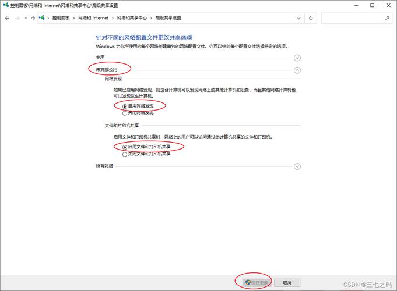
Task: Click the Forward navigation arrow
Action: coord(17,18)
